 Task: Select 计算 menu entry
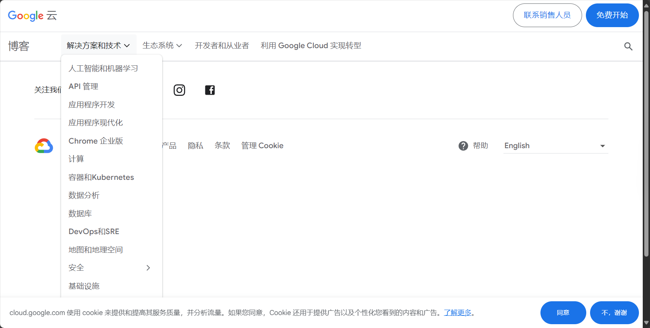click(76, 159)
